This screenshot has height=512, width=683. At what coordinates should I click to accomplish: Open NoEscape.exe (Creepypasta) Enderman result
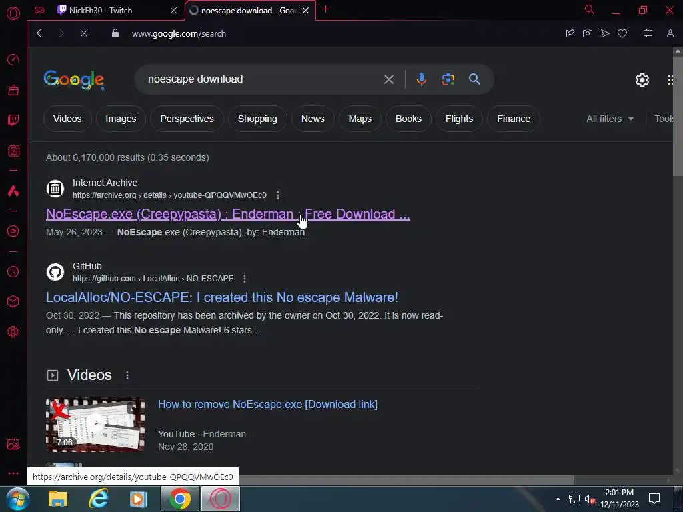[x=228, y=214]
